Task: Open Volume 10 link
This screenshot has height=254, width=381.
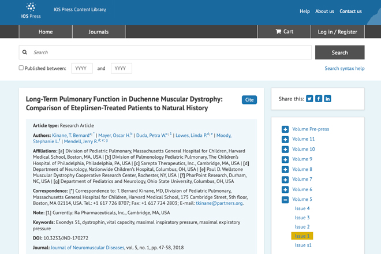Action: (x=304, y=149)
